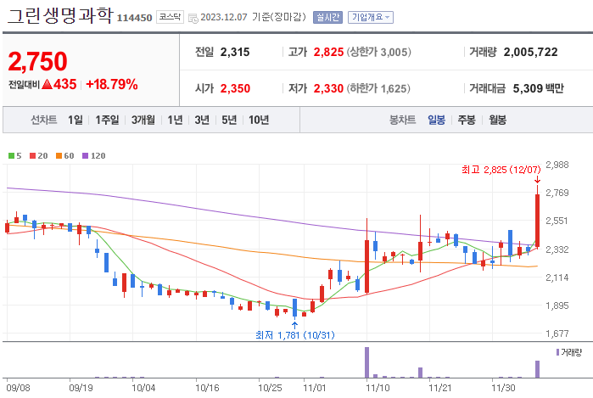Click the orange 60-day moving average swatch

59,156
